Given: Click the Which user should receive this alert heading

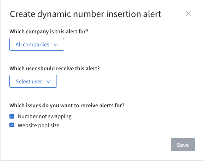Looking at the screenshot, I should (x=54, y=69).
